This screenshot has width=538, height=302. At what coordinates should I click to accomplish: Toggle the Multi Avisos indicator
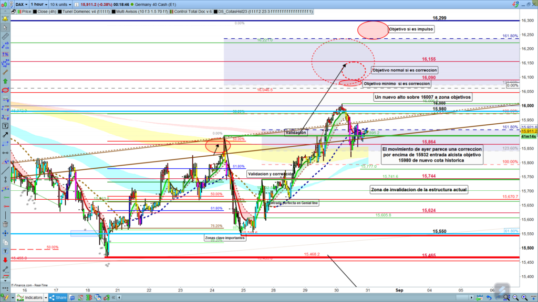(139, 11)
